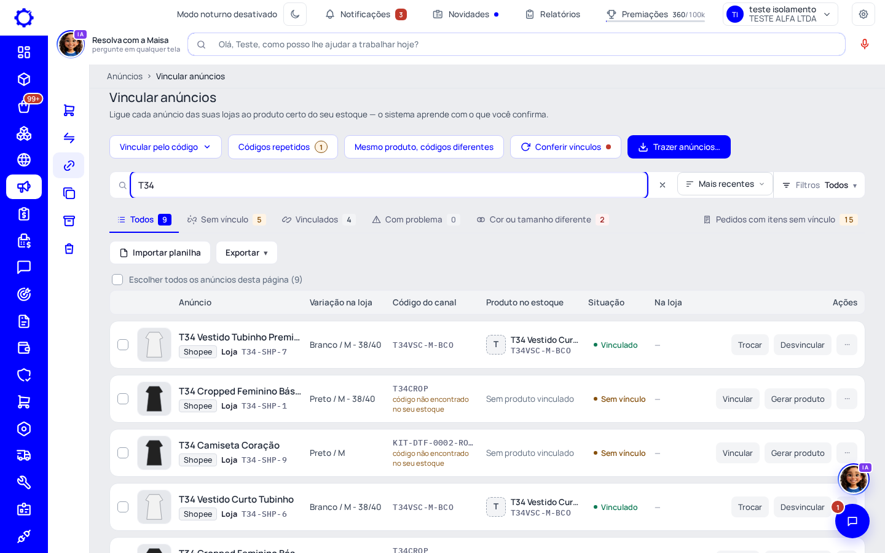Expand the 'Exportar' dropdown
This screenshot has width=885, height=553.
pyautogui.click(x=246, y=253)
